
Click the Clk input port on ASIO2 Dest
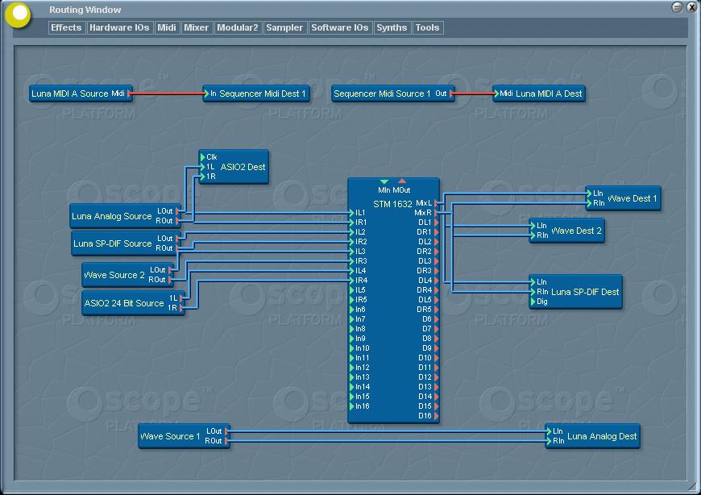202,157
